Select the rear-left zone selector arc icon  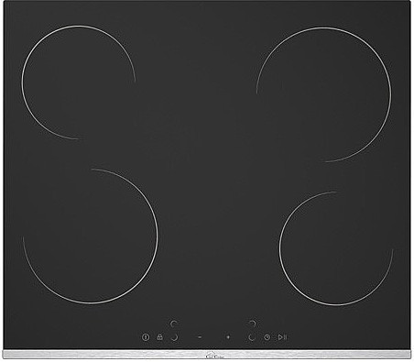[174, 324]
